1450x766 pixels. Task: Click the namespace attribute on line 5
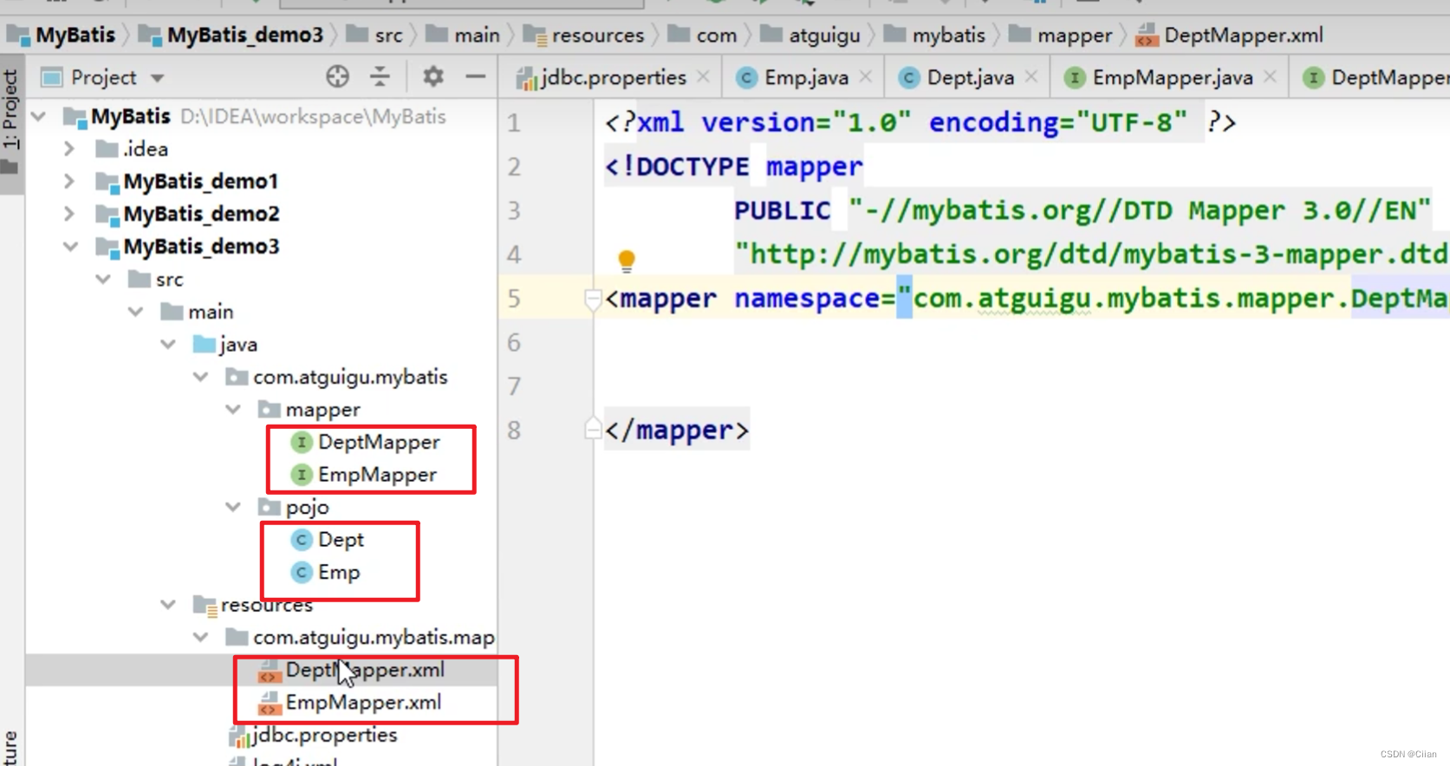coord(806,299)
